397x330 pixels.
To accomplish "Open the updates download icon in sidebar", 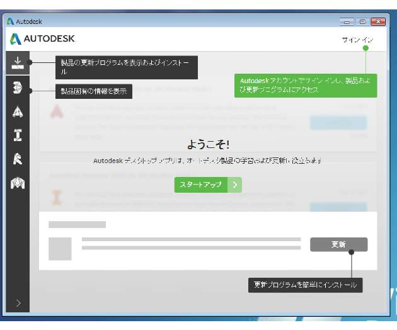I will pos(18,63).
